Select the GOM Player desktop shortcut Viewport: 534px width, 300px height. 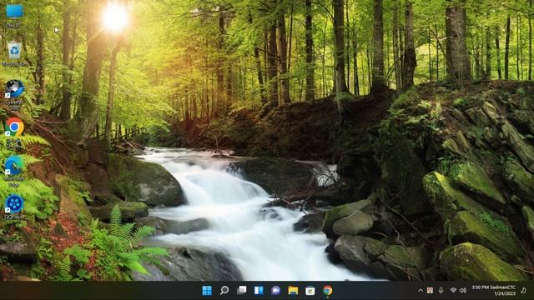[x=14, y=207]
